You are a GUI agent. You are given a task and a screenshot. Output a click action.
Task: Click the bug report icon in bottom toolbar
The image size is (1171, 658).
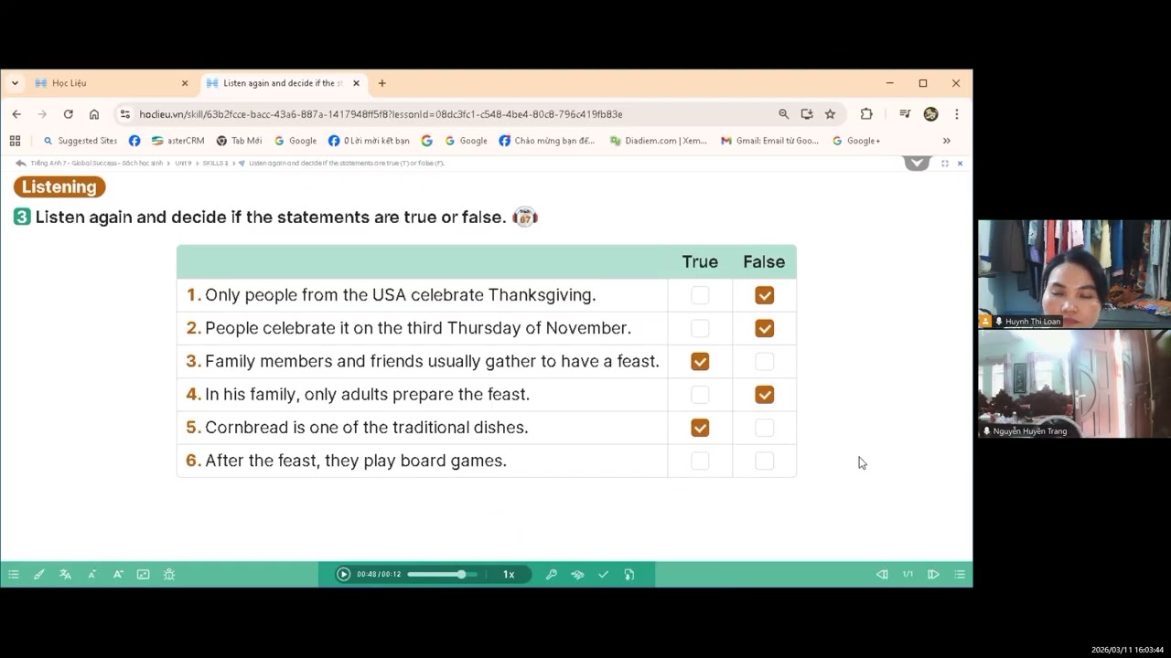(169, 575)
